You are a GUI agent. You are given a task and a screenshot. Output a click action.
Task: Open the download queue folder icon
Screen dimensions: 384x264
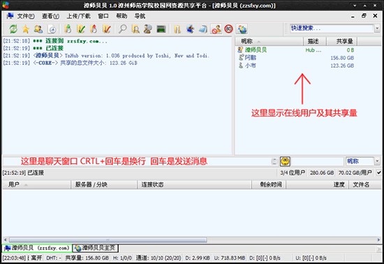tap(68, 29)
